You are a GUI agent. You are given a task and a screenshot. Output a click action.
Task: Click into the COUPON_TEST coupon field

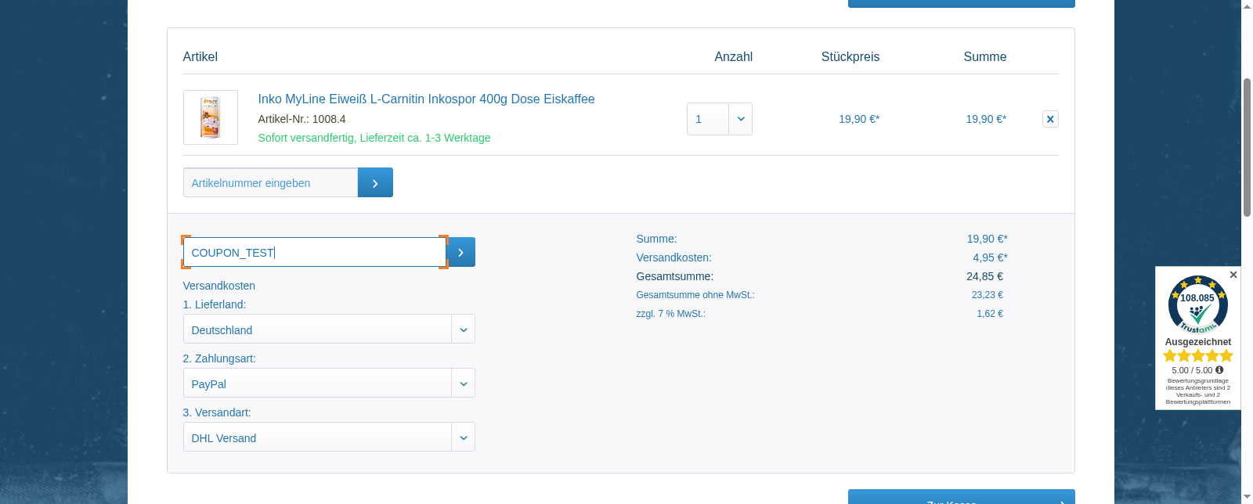315,252
